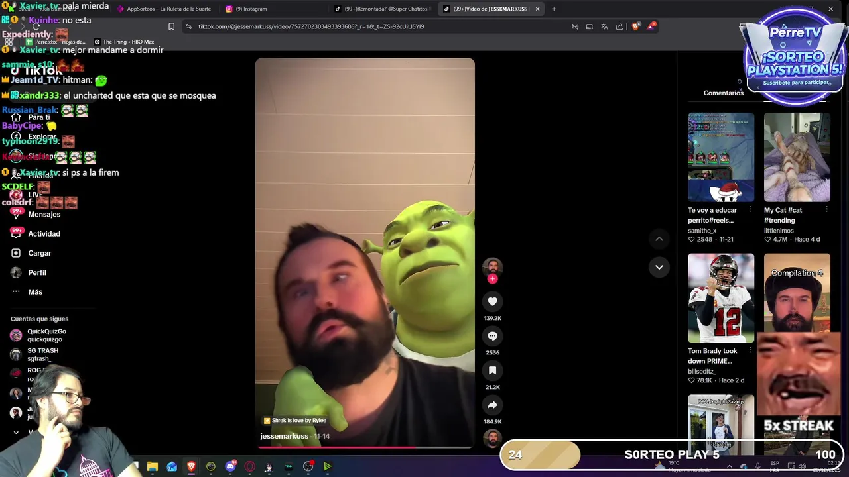This screenshot has width=849, height=477.
Task: Follow creator with the red plus badge
Action: (492, 279)
